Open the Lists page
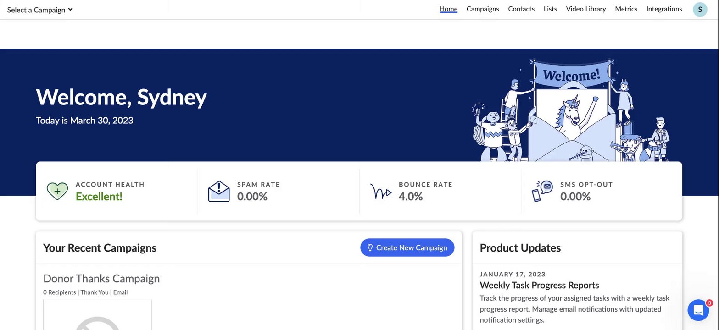719x330 pixels. pyautogui.click(x=550, y=9)
